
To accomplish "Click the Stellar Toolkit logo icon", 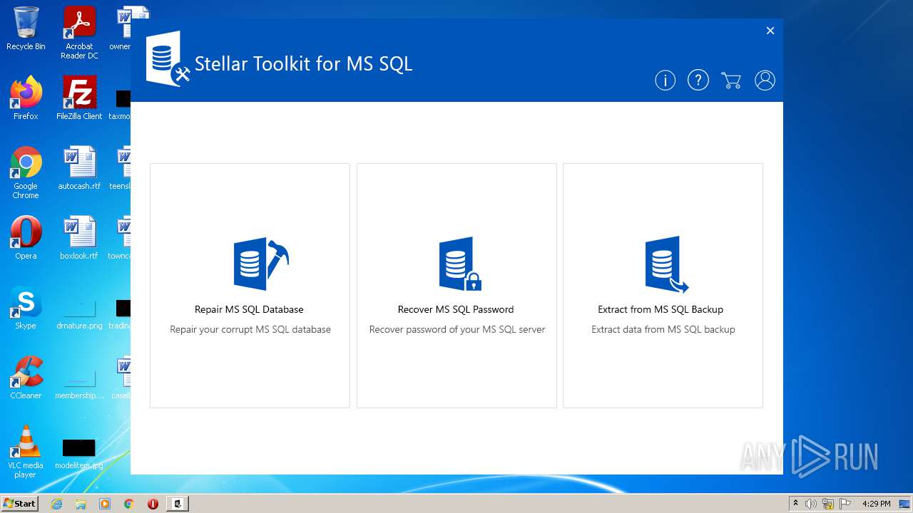I will tap(168, 59).
